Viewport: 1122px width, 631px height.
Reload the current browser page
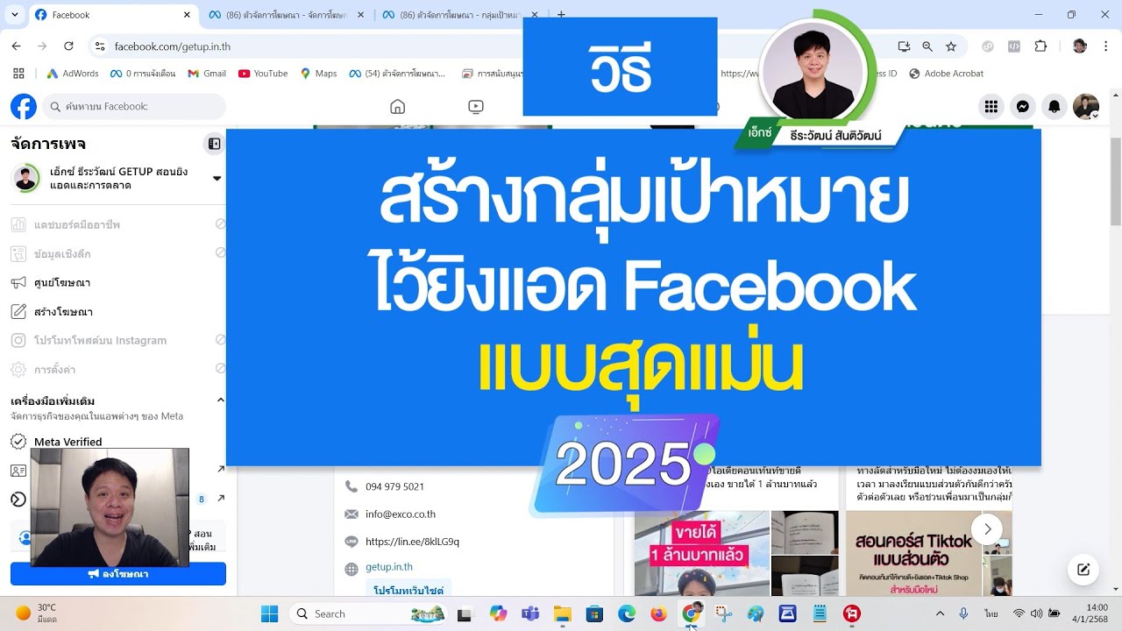(69, 46)
